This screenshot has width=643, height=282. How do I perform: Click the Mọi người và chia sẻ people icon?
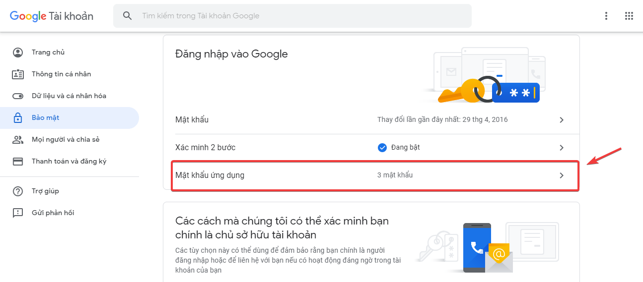pyautogui.click(x=18, y=140)
